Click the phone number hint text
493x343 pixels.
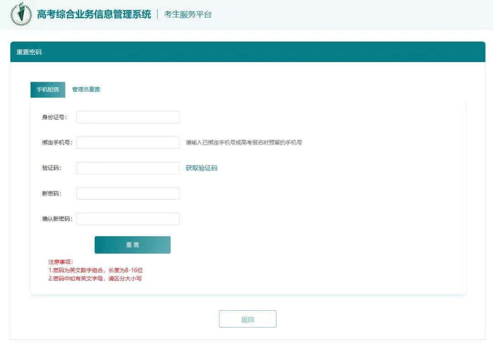point(244,142)
